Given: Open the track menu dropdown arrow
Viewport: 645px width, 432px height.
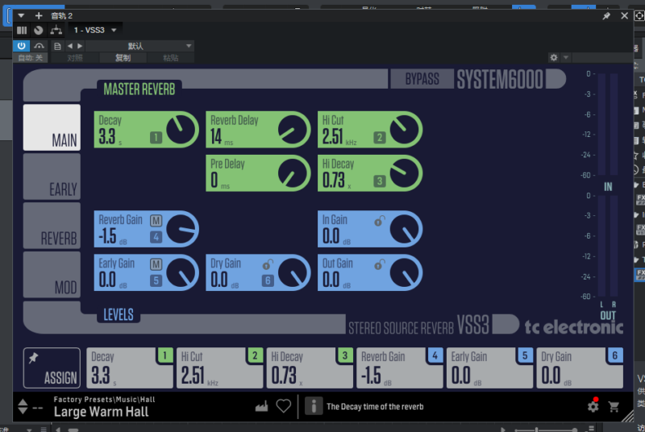Looking at the screenshot, I should 22,15.
